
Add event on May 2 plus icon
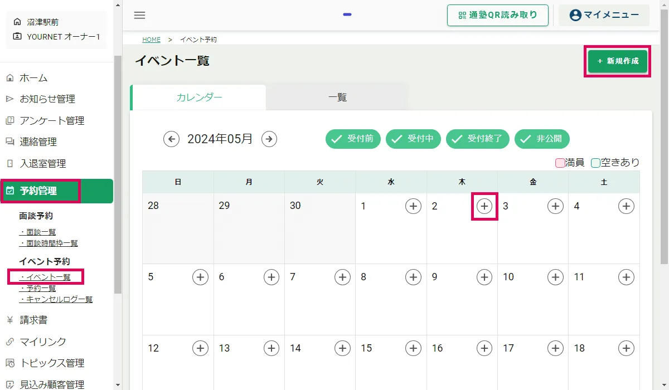(x=484, y=206)
